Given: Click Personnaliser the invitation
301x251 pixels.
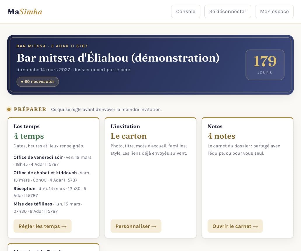Looking at the screenshot, I should pos(136,226).
